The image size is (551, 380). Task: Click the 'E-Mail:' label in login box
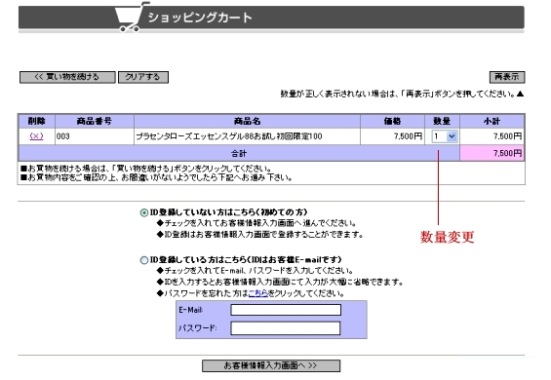191,310
